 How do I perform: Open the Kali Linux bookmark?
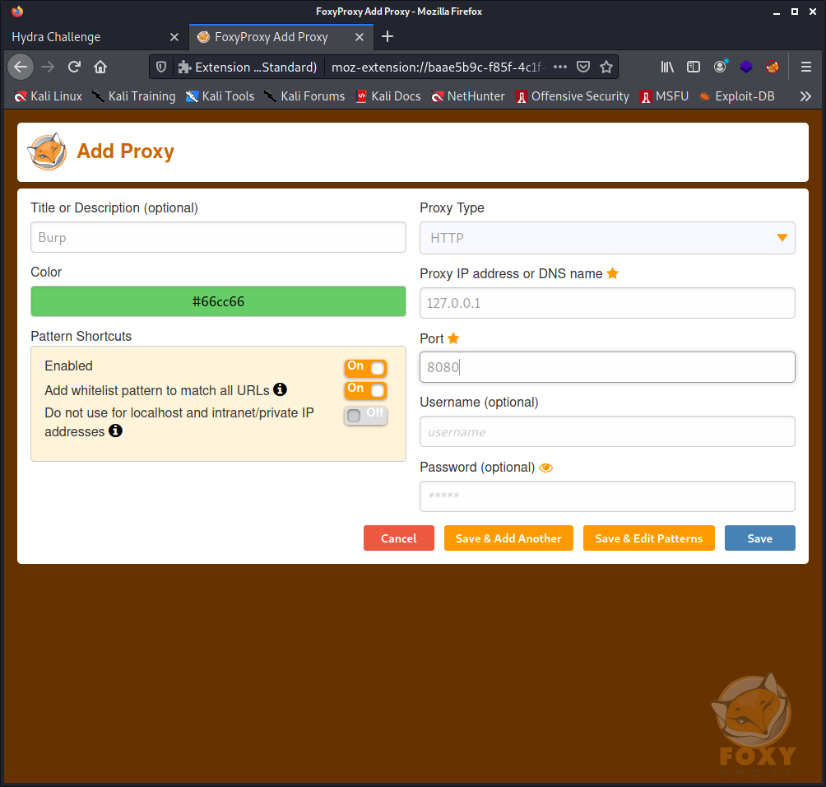(x=48, y=96)
